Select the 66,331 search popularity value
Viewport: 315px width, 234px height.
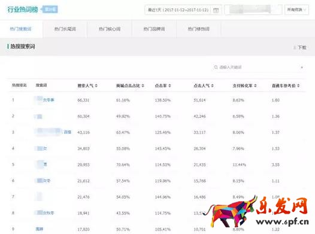(83, 100)
